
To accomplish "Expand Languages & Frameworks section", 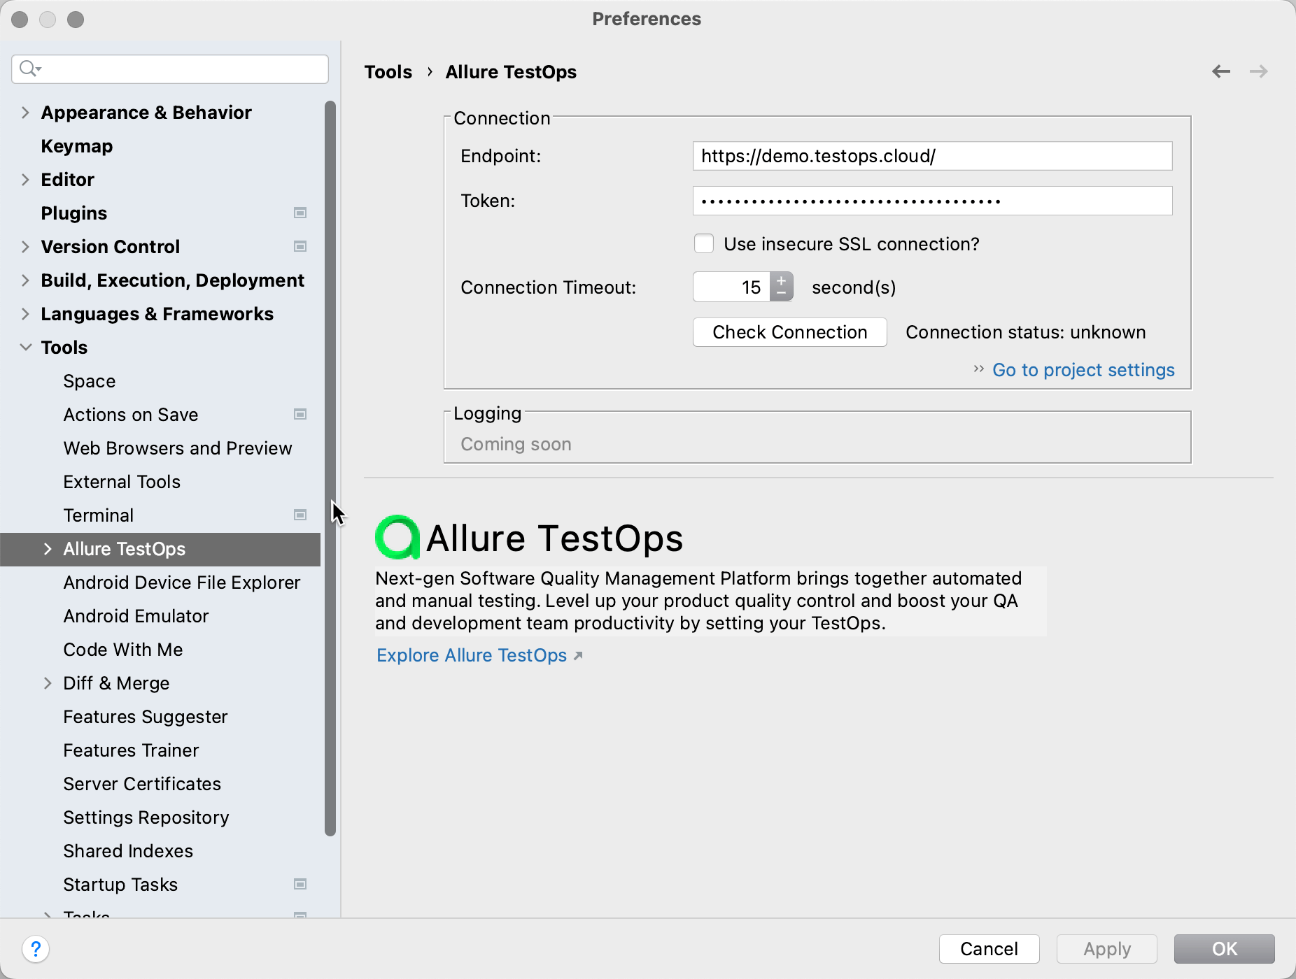I will (x=25, y=314).
